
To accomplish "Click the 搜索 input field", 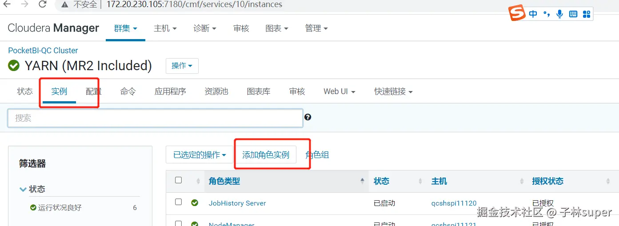I will [156, 119].
